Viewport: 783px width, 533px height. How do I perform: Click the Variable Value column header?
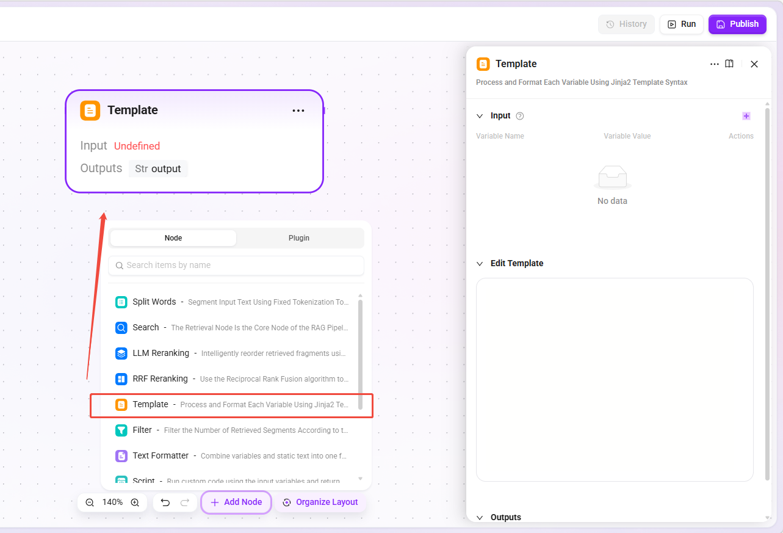coord(627,136)
